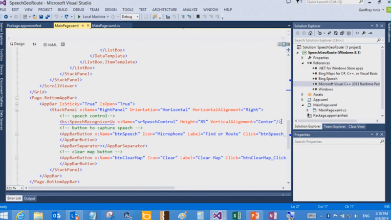Collapse the MainPage.xaml tree node
Screen dimensions: 391x220
pos(303,105)
